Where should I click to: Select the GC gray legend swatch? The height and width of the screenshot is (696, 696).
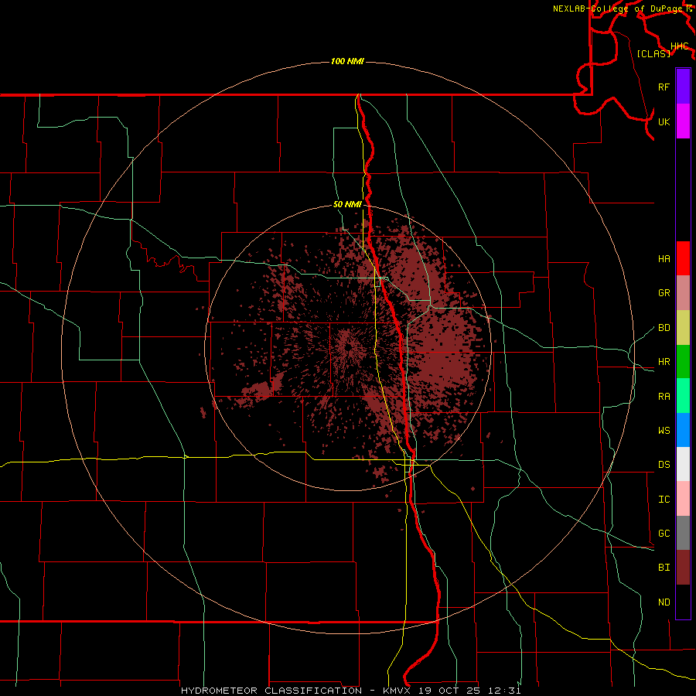[683, 533]
